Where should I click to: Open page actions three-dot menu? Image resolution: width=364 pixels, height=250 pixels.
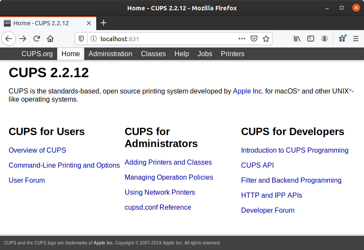[242, 39]
